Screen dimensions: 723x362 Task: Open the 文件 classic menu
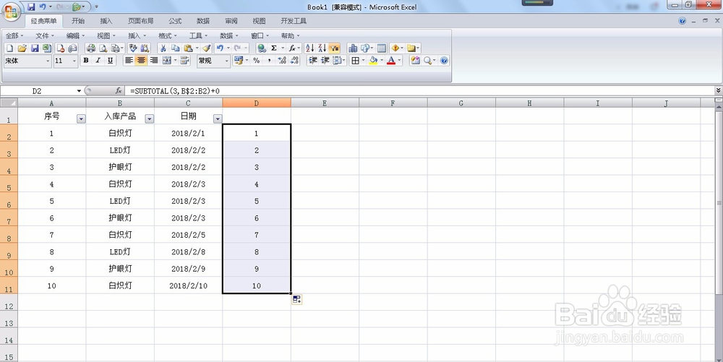[x=44, y=35]
